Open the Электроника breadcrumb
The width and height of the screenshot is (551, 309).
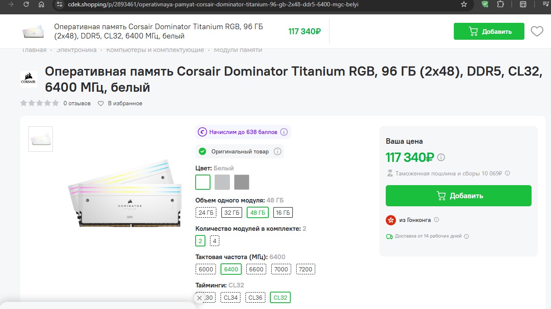tap(76, 50)
